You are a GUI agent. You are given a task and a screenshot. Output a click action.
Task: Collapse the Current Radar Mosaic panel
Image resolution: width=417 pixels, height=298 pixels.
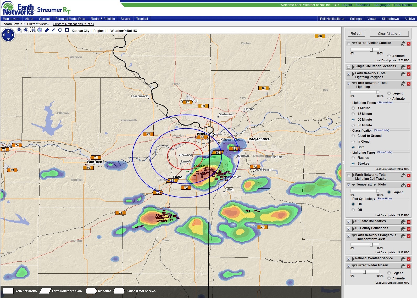[354, 266]
